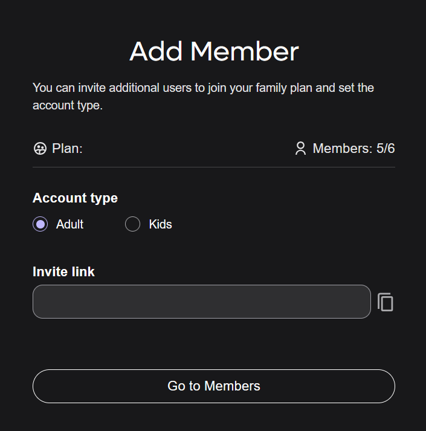Click the 5/6 member count number
Screen dimensions: 426x431
click(386, 148)
